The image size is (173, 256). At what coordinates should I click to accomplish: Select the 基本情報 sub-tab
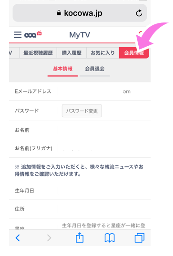tap(62, 69)
